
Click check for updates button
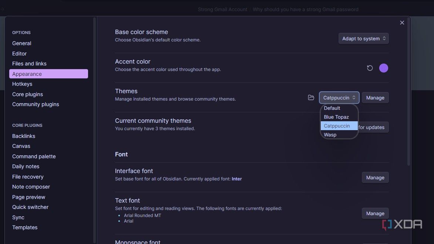click(373, 127)
